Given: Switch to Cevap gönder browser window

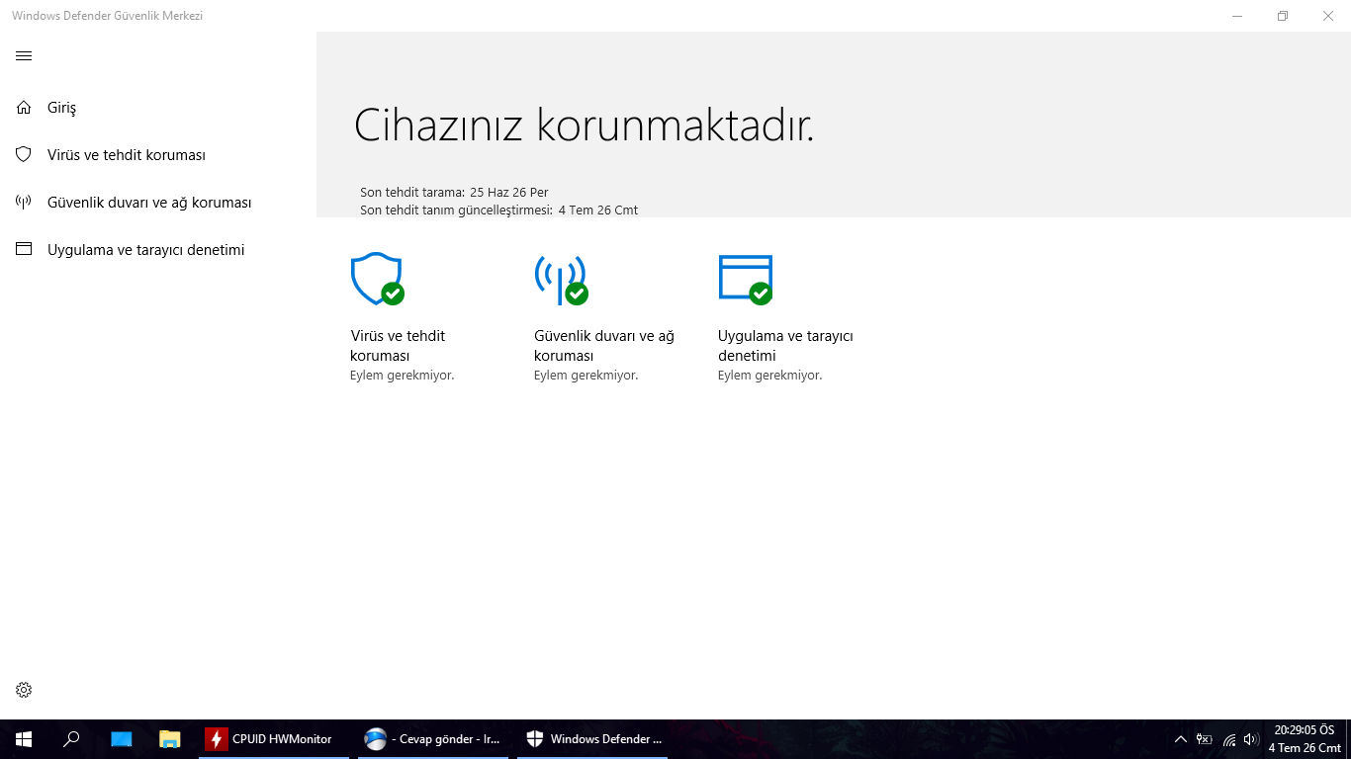Looking at the screenshot, I should pos(433,739).
